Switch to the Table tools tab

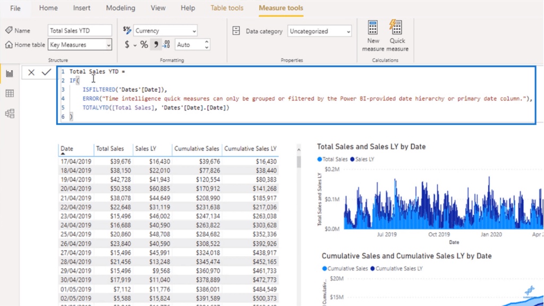coord(227,8)
